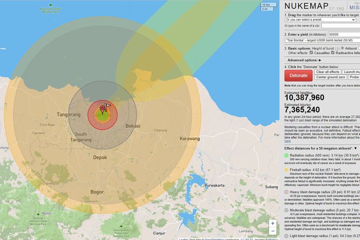Open the FAQ link in header
Image resolution: width=360 pixels, height=240 pixels.
coord(340,9)
